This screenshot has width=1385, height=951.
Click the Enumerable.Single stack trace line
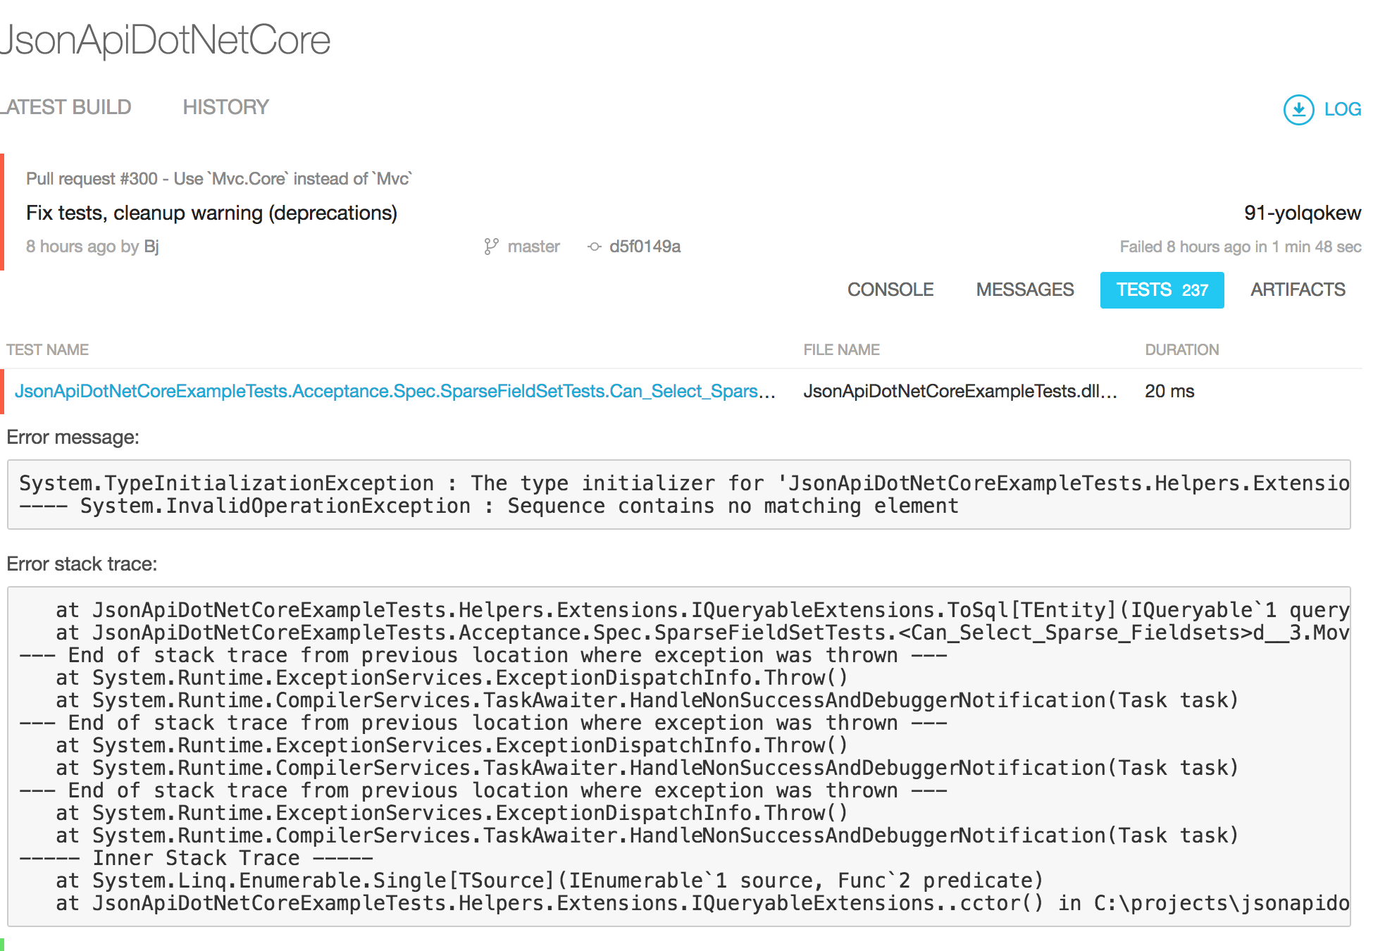click(x=549, y=881)
